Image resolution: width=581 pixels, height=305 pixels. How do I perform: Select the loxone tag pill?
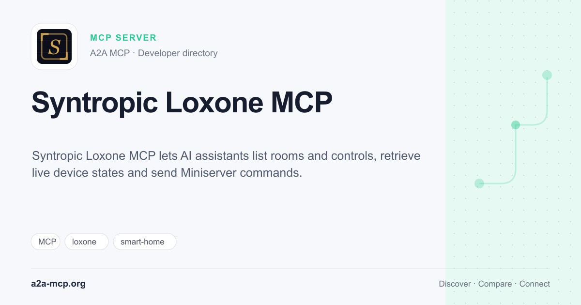(x=87, y=242)
